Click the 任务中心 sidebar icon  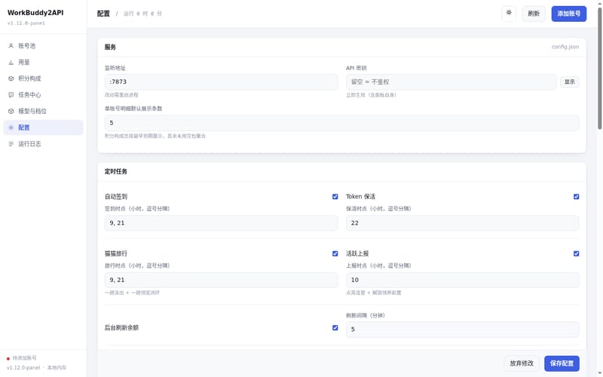pos(11,95)
